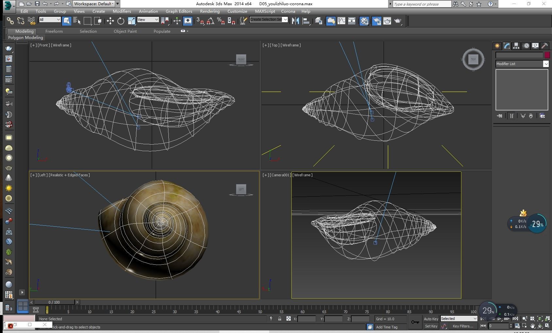This screenshot has height=333, width=552.
Task: Toggle Show End Result in modifier stack
Action: tap(511, 116)
